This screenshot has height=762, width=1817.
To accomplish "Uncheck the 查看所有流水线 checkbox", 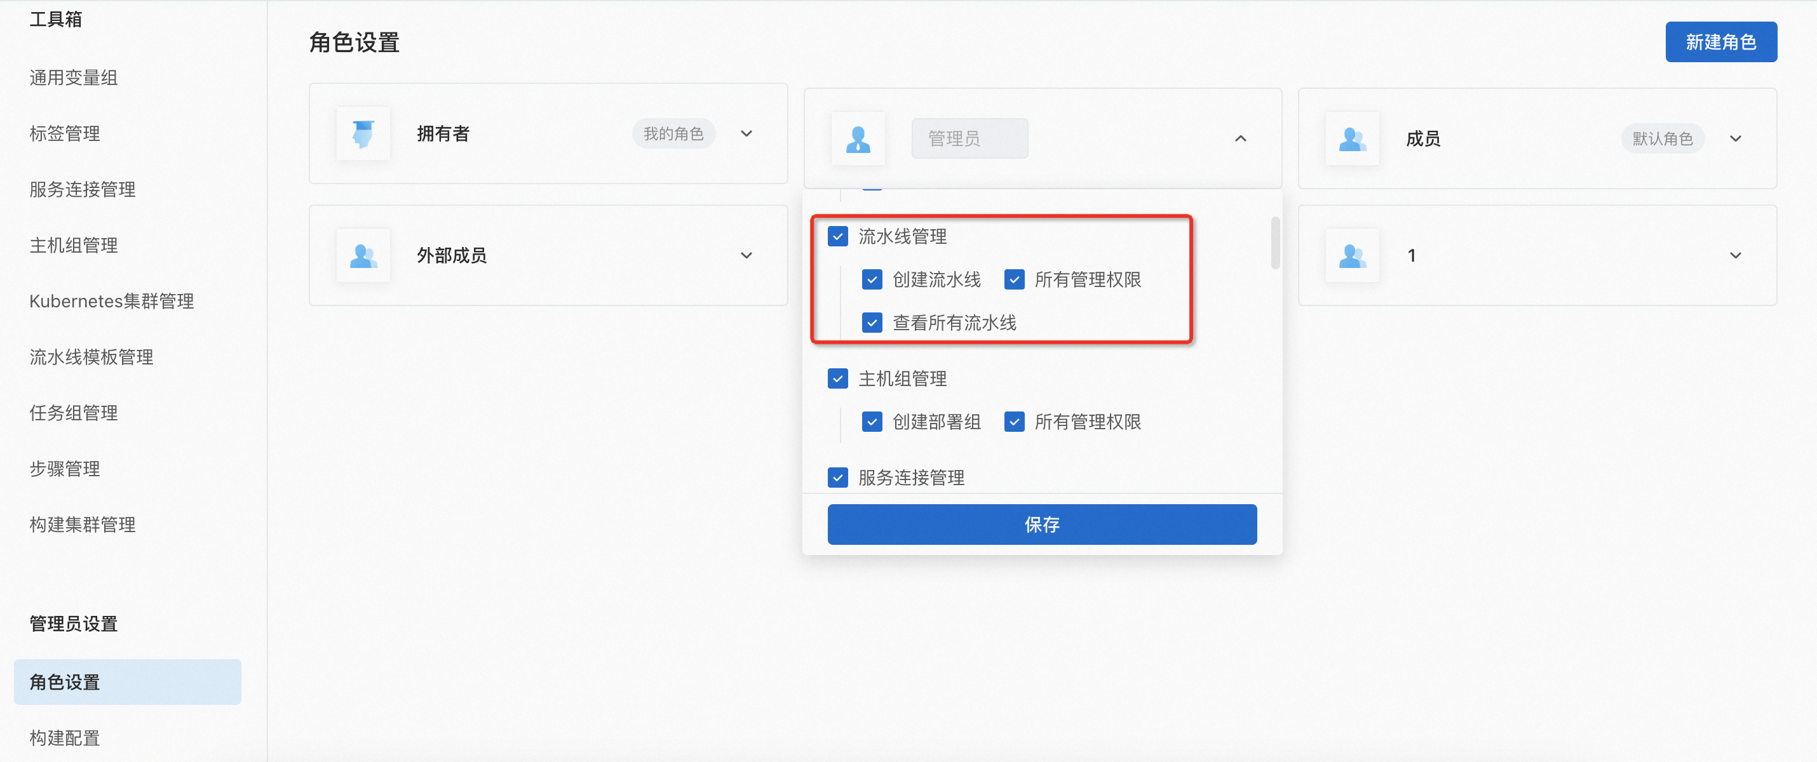I will pos(872,323).
